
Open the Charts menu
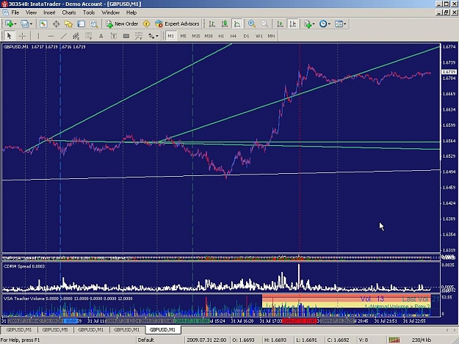[69, 12]
